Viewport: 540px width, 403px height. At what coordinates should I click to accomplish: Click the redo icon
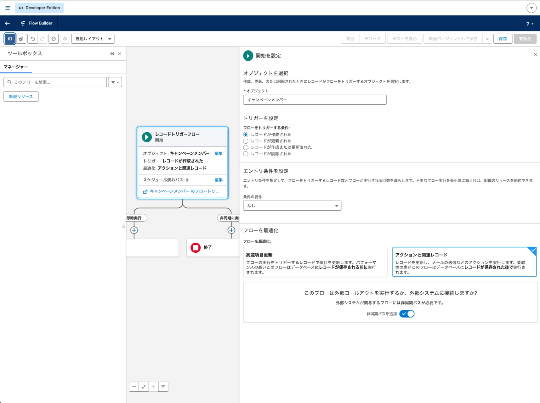tap(42, 39)
